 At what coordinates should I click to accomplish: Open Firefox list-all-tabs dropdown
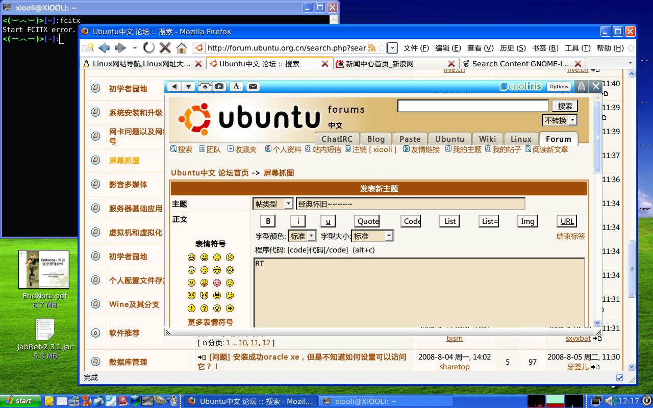630,64
